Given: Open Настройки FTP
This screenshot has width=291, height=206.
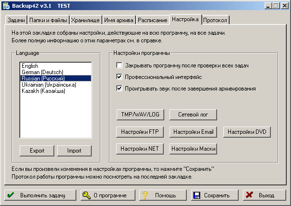Looking at the screenshot, I should tap(140, 132).
